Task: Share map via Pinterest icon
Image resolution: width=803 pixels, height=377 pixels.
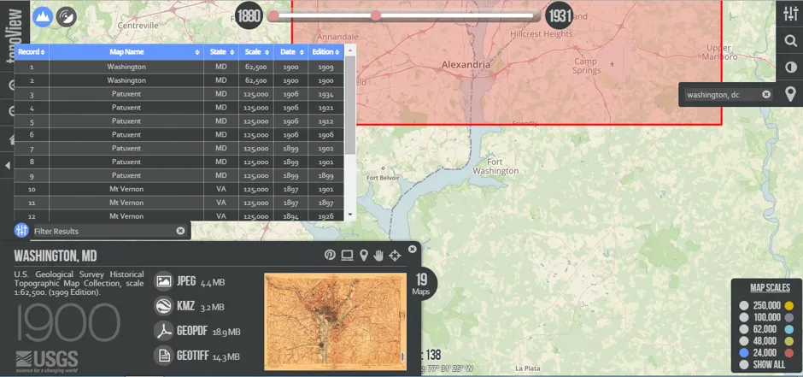Action: (x=331, y=255)
